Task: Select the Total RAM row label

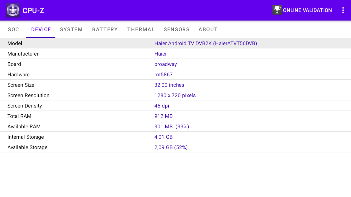Action: (x=19, y=116)
